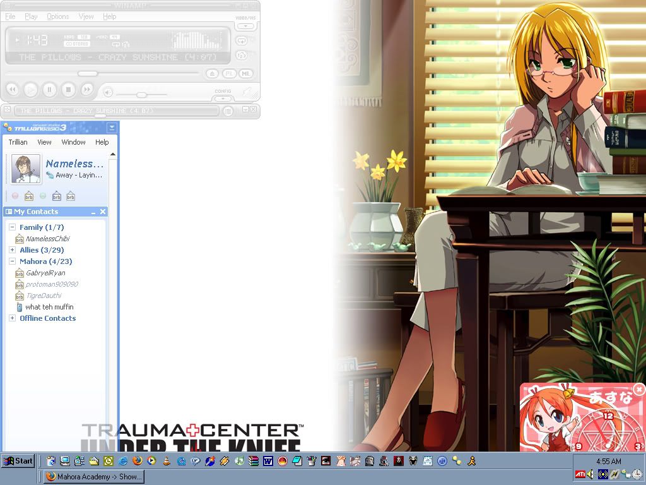646x485 pixels.
Task: Mute Winamp using the speaker icon
Action: [108, 92]
